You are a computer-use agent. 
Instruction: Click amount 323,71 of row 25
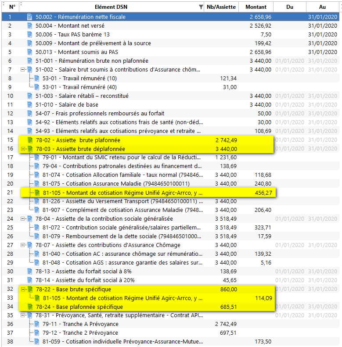(263, 228)
